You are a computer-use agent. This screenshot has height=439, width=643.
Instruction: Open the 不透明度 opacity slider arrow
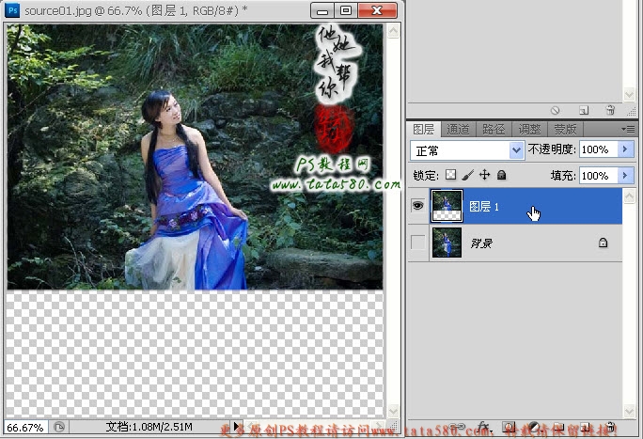626,149
